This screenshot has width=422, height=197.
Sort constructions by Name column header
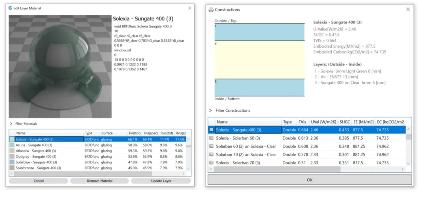(248, 122)
